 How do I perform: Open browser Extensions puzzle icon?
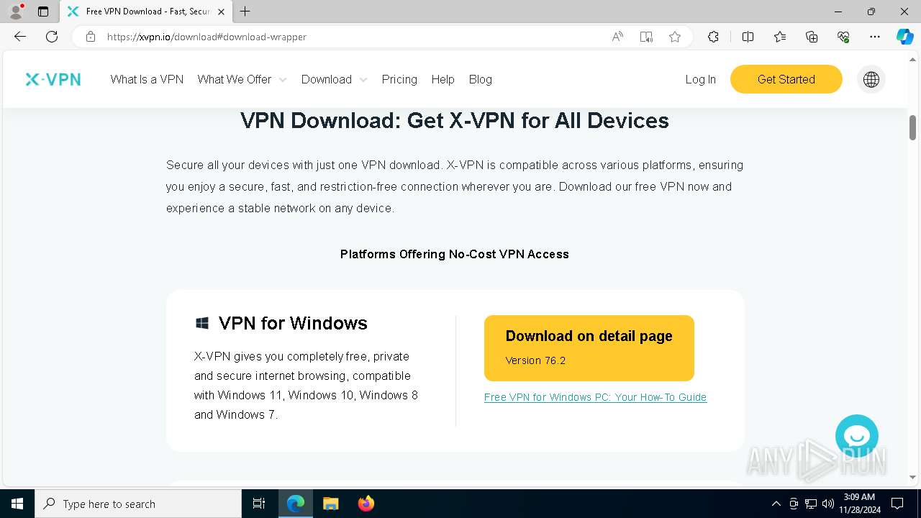point(713,37)
